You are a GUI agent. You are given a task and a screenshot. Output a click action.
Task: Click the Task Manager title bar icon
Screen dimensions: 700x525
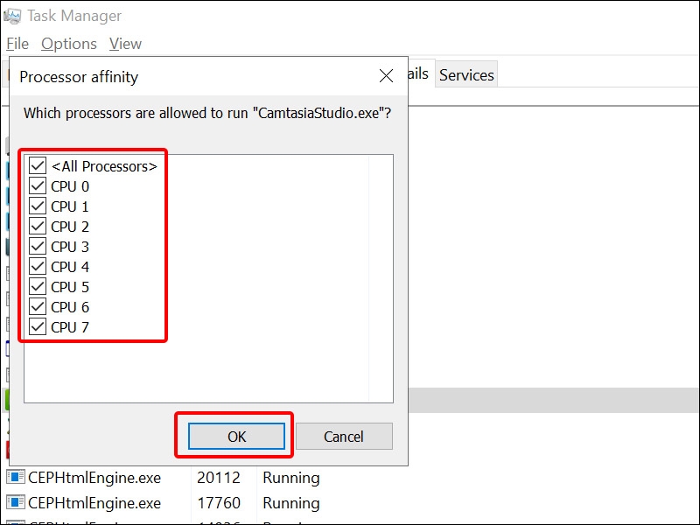click(x=12, y=16)
